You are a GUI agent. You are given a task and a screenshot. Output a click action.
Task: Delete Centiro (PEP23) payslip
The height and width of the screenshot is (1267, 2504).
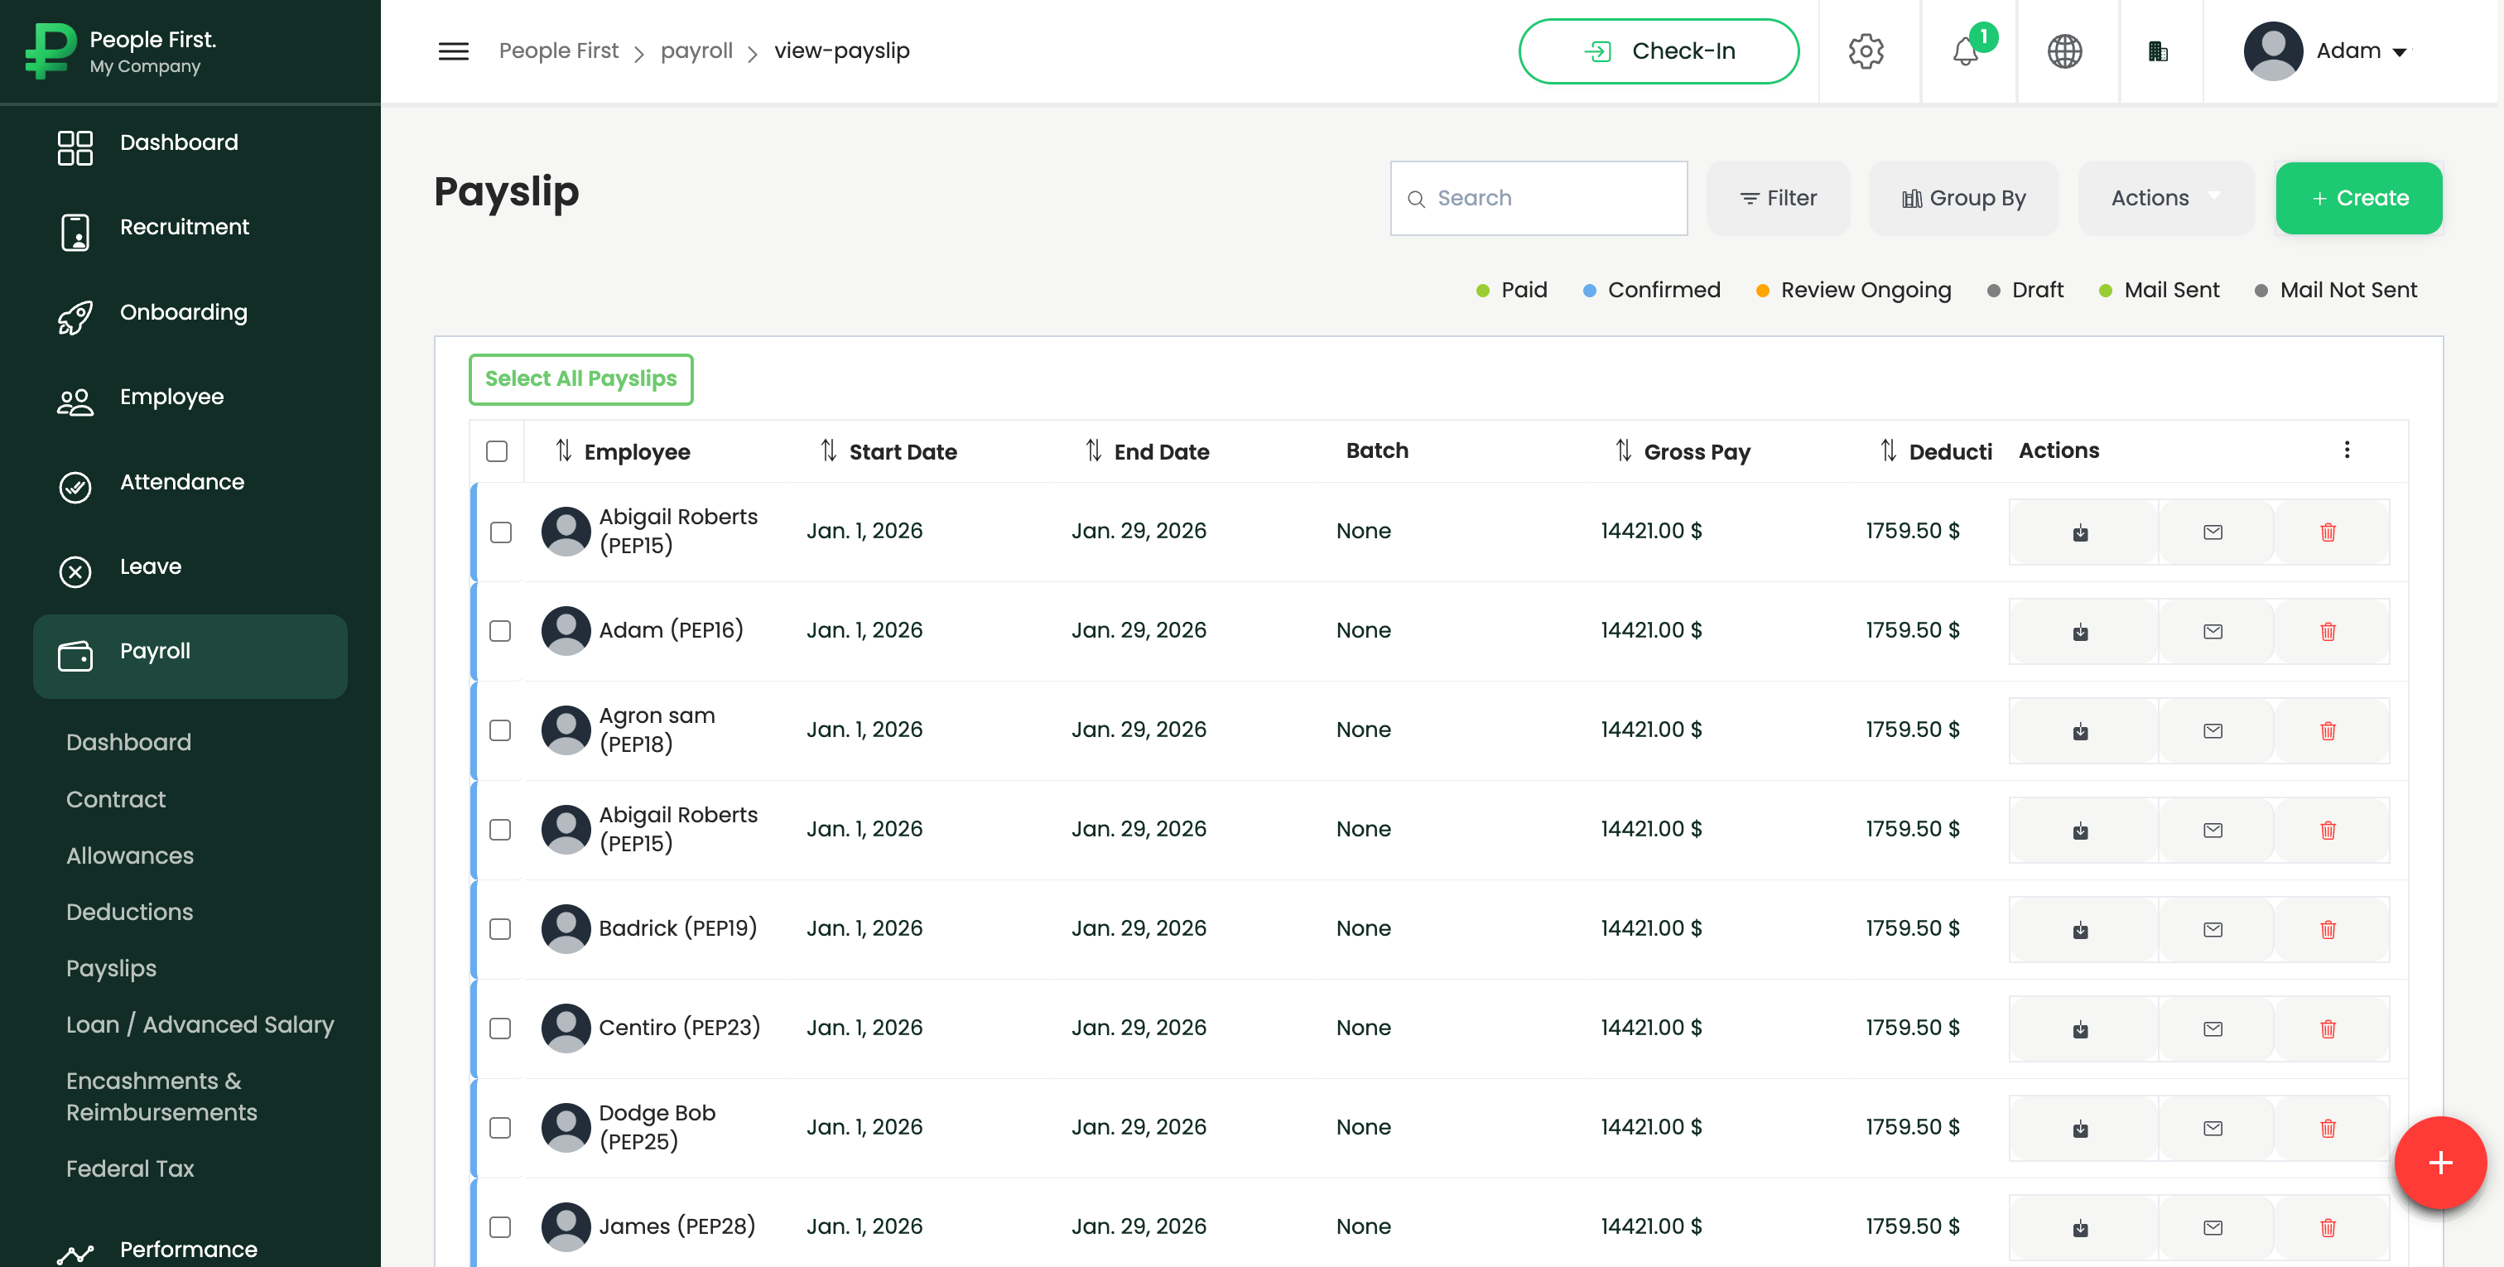[x=2327, y=1029]
